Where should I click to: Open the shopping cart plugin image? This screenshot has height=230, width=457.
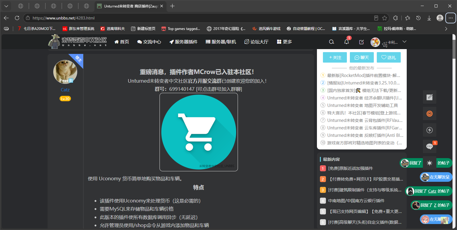click(199, 132)
